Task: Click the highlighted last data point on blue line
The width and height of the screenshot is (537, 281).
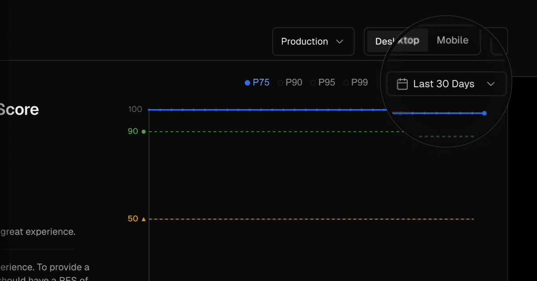Action: click(484, 113)
